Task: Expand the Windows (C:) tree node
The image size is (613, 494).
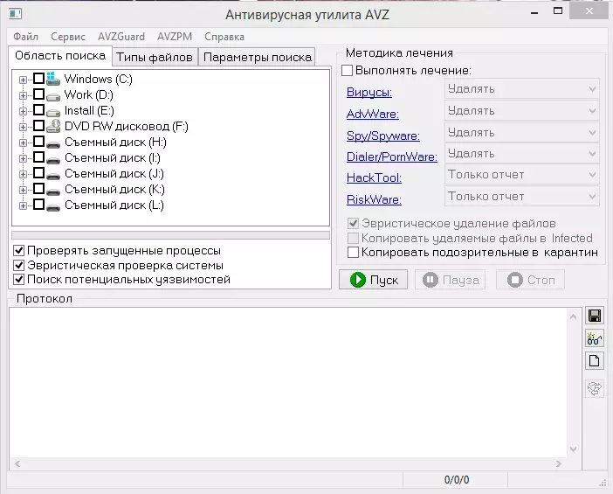Action: [23, 80]
